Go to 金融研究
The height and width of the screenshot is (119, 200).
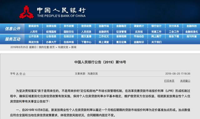tap(104, 32)
